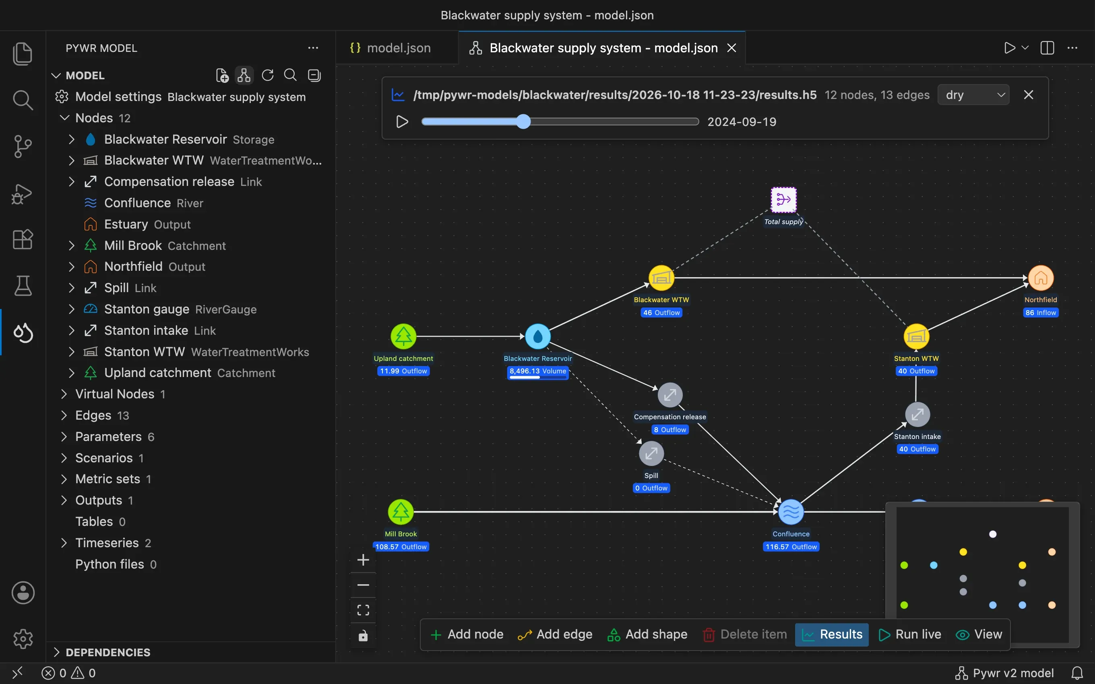
Task: Click the Add edge button
Action: (x=555, y=634)
